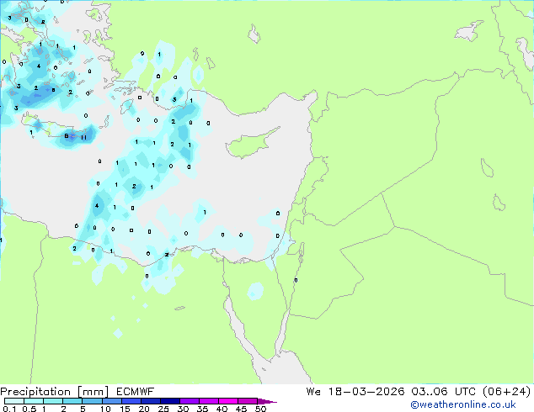Pick the 25–30 mm dark blue swatch
Screen dimensions: 534x412
(170, 401)
